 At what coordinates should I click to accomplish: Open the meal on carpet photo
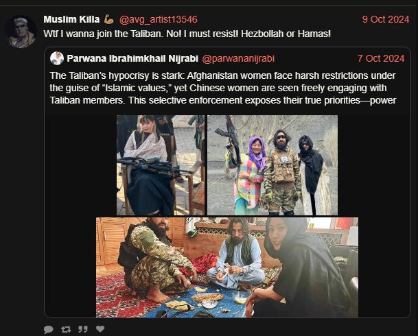tap(227, 267)
